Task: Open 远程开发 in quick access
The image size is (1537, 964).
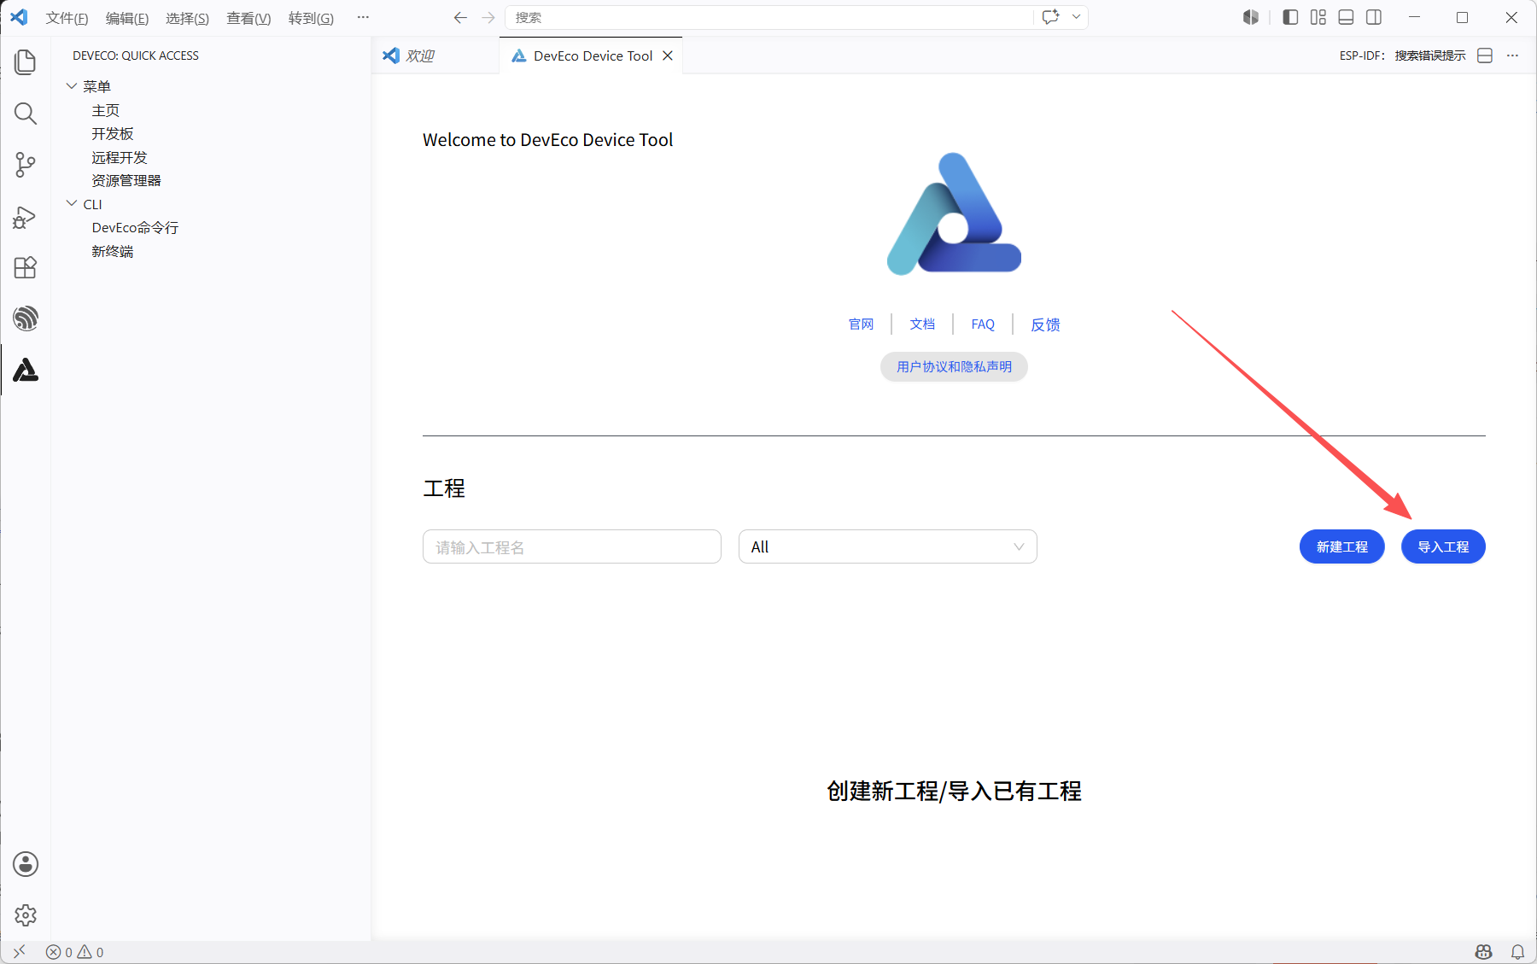Action: tap(120, 157)
